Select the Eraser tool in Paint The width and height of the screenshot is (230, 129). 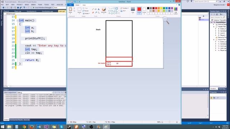93,13
